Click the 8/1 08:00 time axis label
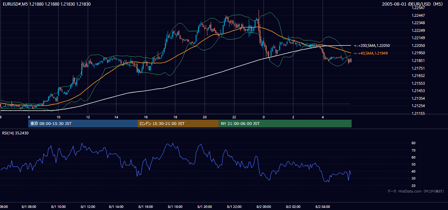 point(29,207)
